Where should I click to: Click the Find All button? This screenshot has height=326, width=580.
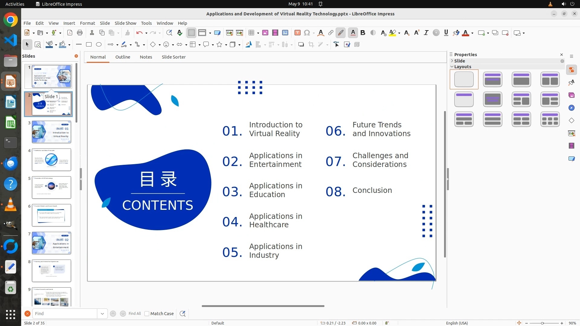(134, 314)
